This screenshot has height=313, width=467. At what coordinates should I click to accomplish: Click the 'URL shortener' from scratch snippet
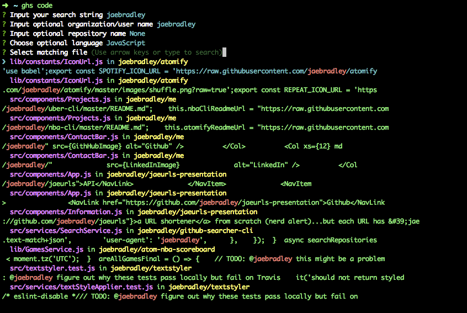tap(211, 221)
